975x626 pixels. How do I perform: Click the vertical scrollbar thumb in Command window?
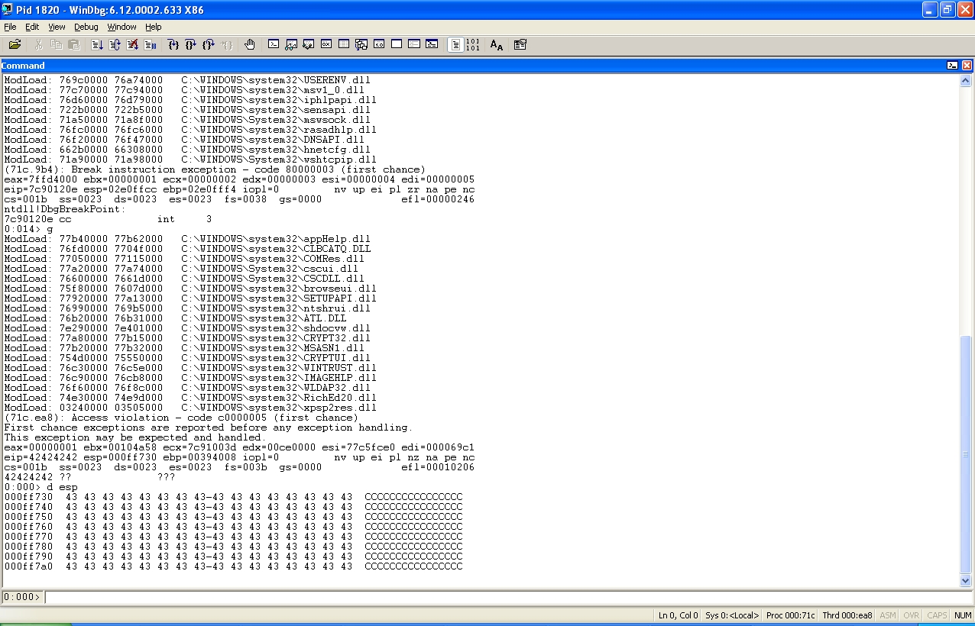pos(966,453)
